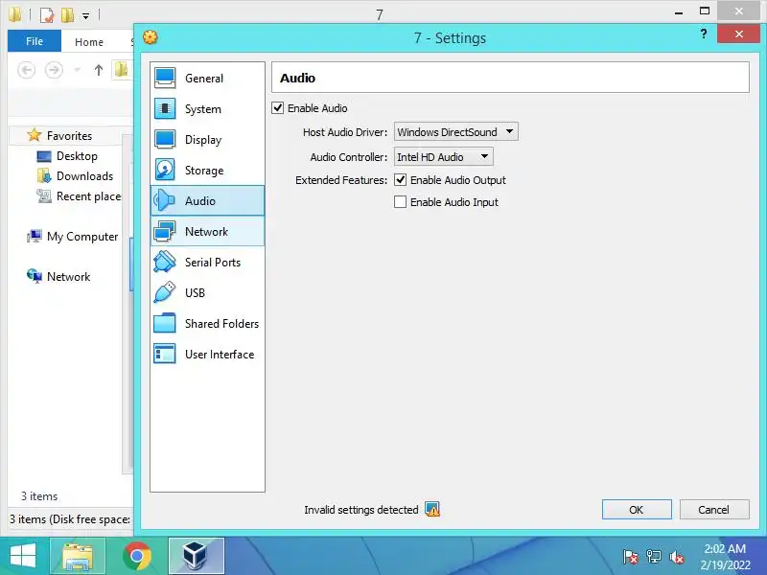This screenshot has width=767, height=575.
Task: Click the properties icon in Explorer quick access toolbar
Action: point(46,15)
